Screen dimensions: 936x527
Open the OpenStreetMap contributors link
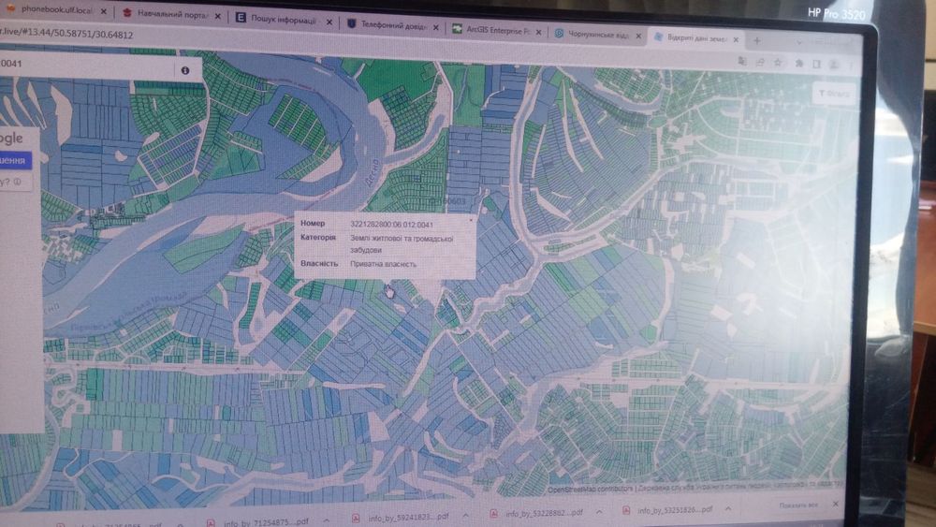coord(590,489)
